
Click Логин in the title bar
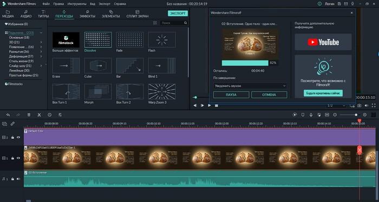tap(329, 4)
